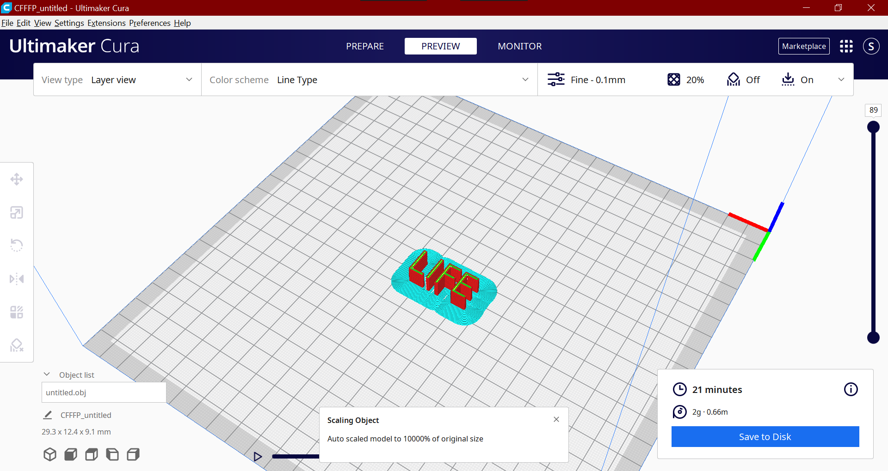Select the Mirror tool

[x=17, y=278]
